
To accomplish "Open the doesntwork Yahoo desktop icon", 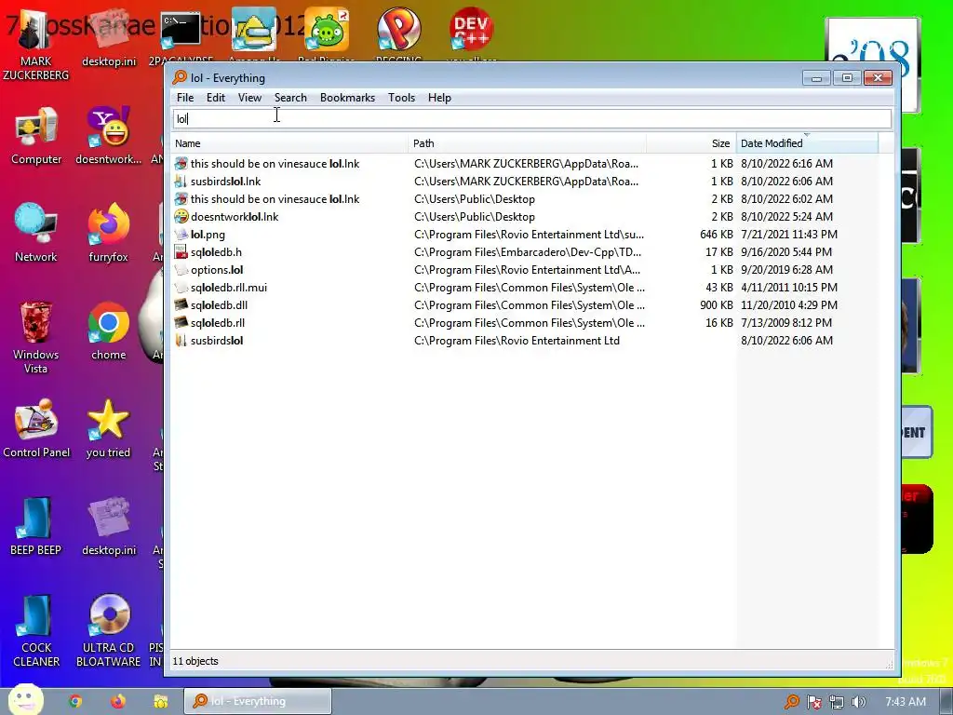I will (108, 136).
